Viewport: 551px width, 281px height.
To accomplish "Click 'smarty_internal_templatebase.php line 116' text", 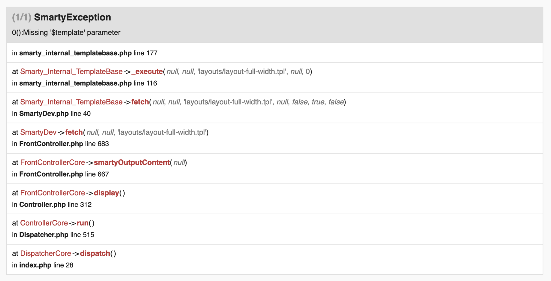I will 88,83.
